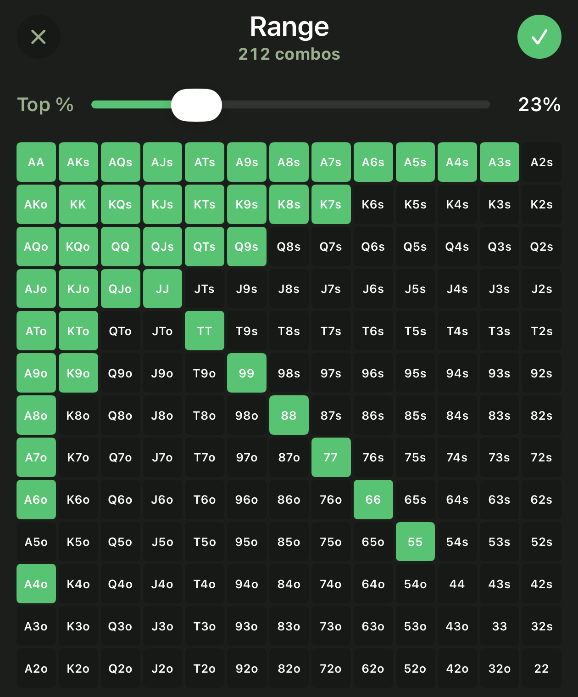Screen dimensions: 578x697
Task: Click the Top % slider handle
Action: pos(196,105)
